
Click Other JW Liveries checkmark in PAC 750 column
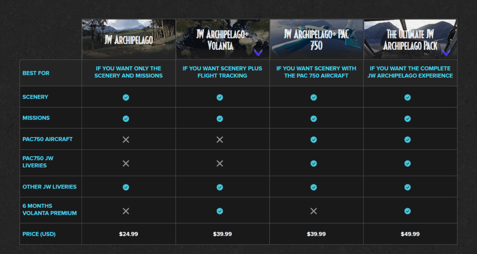coord(313,187)
